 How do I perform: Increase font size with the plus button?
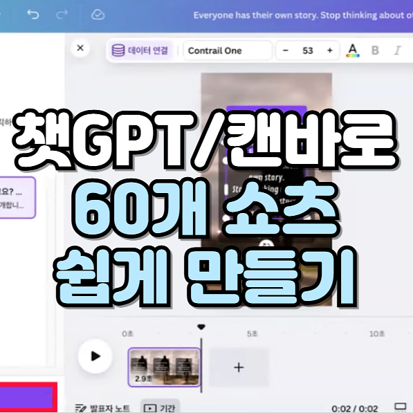point(330,51)
